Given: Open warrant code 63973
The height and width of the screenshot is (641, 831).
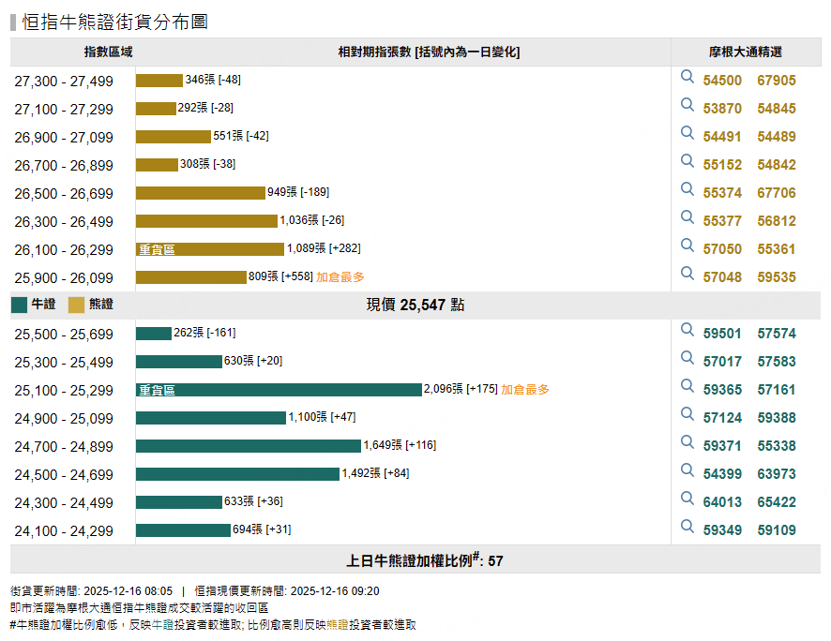Looking at the screenshot, I should 777,474.
